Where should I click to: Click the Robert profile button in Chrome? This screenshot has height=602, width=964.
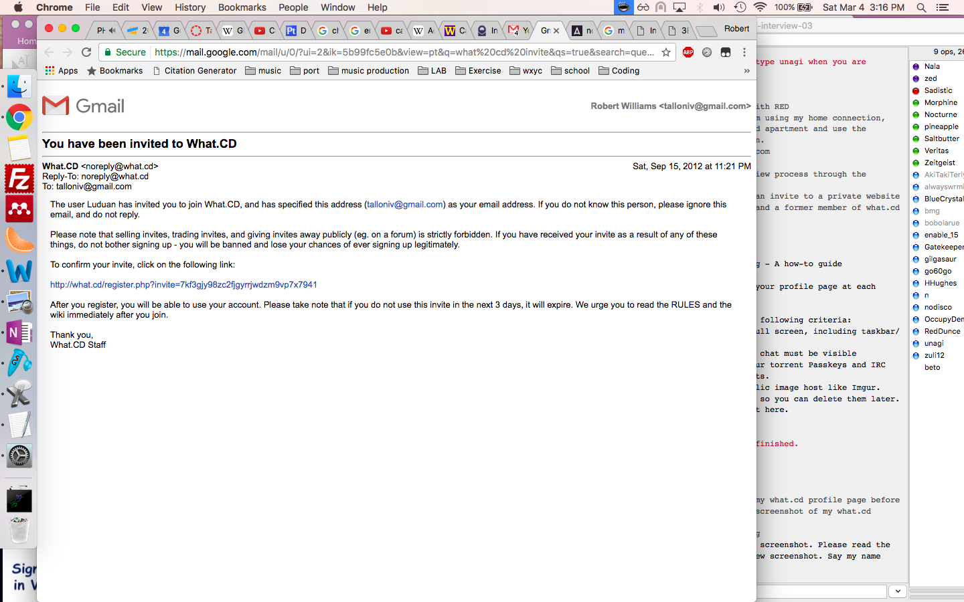[736, 29]
